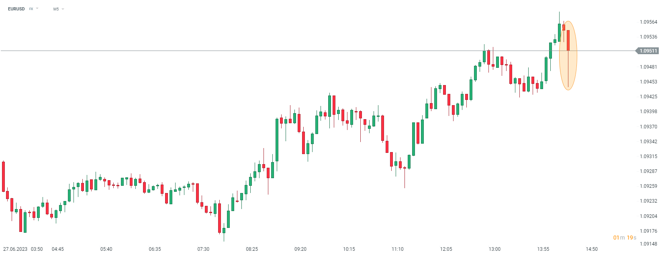Image resolution: width=664 pixels, height=256 pixels.
Task: Click the current price tag 1.09511
Action: [648, 51]
